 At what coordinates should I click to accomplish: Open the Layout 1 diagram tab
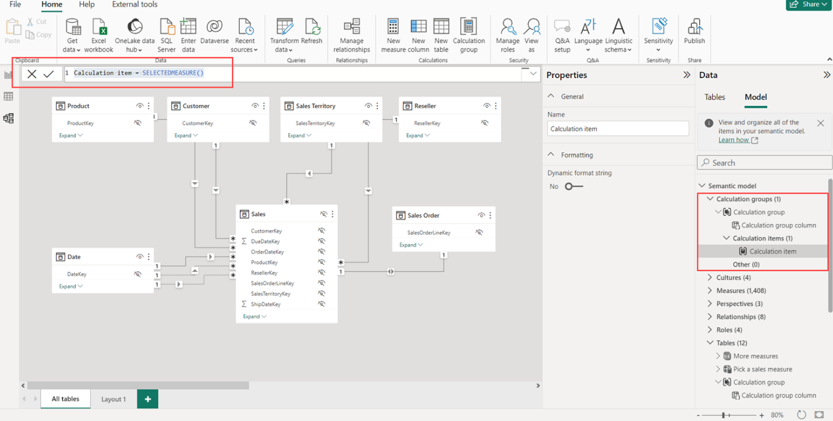114,399
